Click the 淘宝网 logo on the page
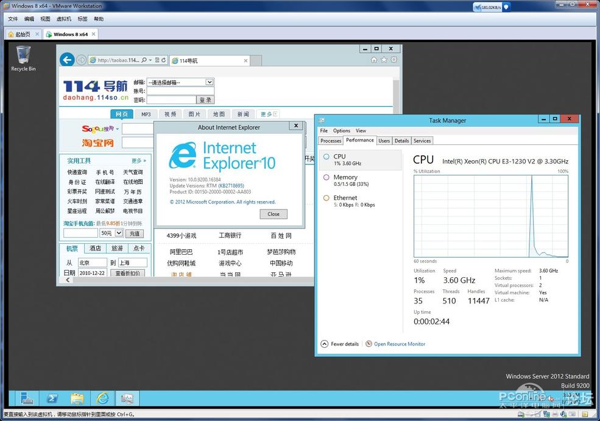Viewport: 600px width, 421px height. (x=97, y=143)
